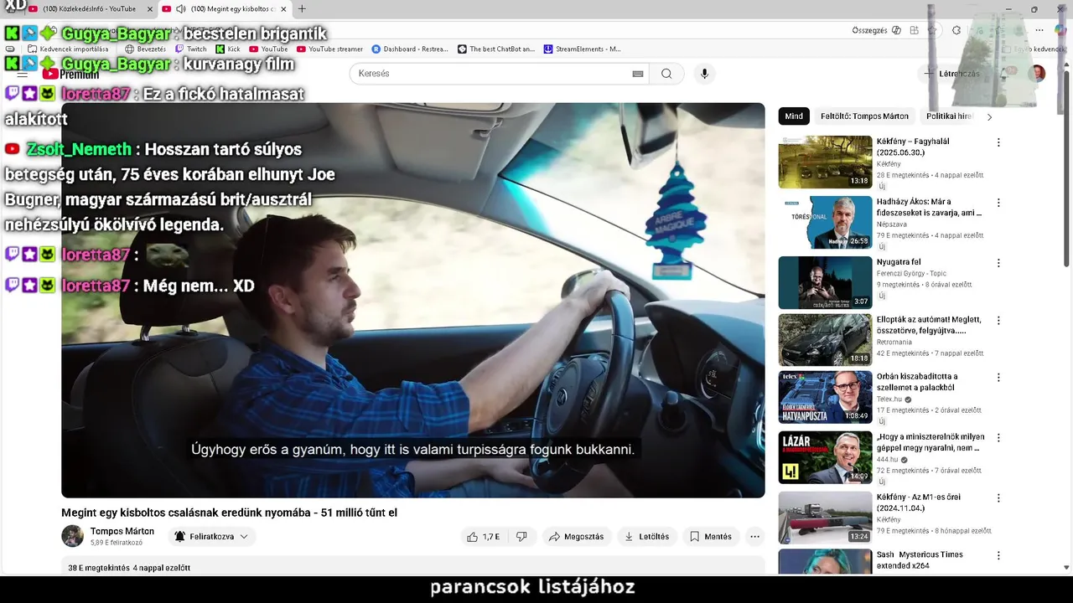Viewport: 1073px width, 603px height.
Task: Click the split screen icon in the address bar
Action: [x=914, y=30]
